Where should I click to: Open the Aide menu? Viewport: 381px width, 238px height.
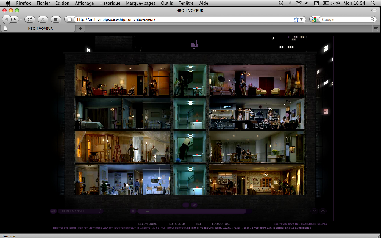[x=204, y=3]
